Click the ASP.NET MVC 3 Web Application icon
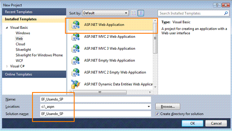This screenshot has height=131, width=232. [x=76, y=48]
